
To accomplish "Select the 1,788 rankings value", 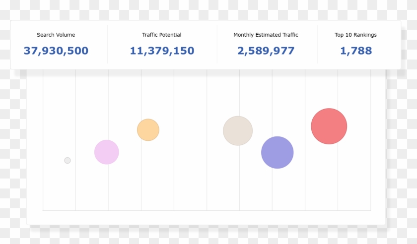I will pos(355,51).
